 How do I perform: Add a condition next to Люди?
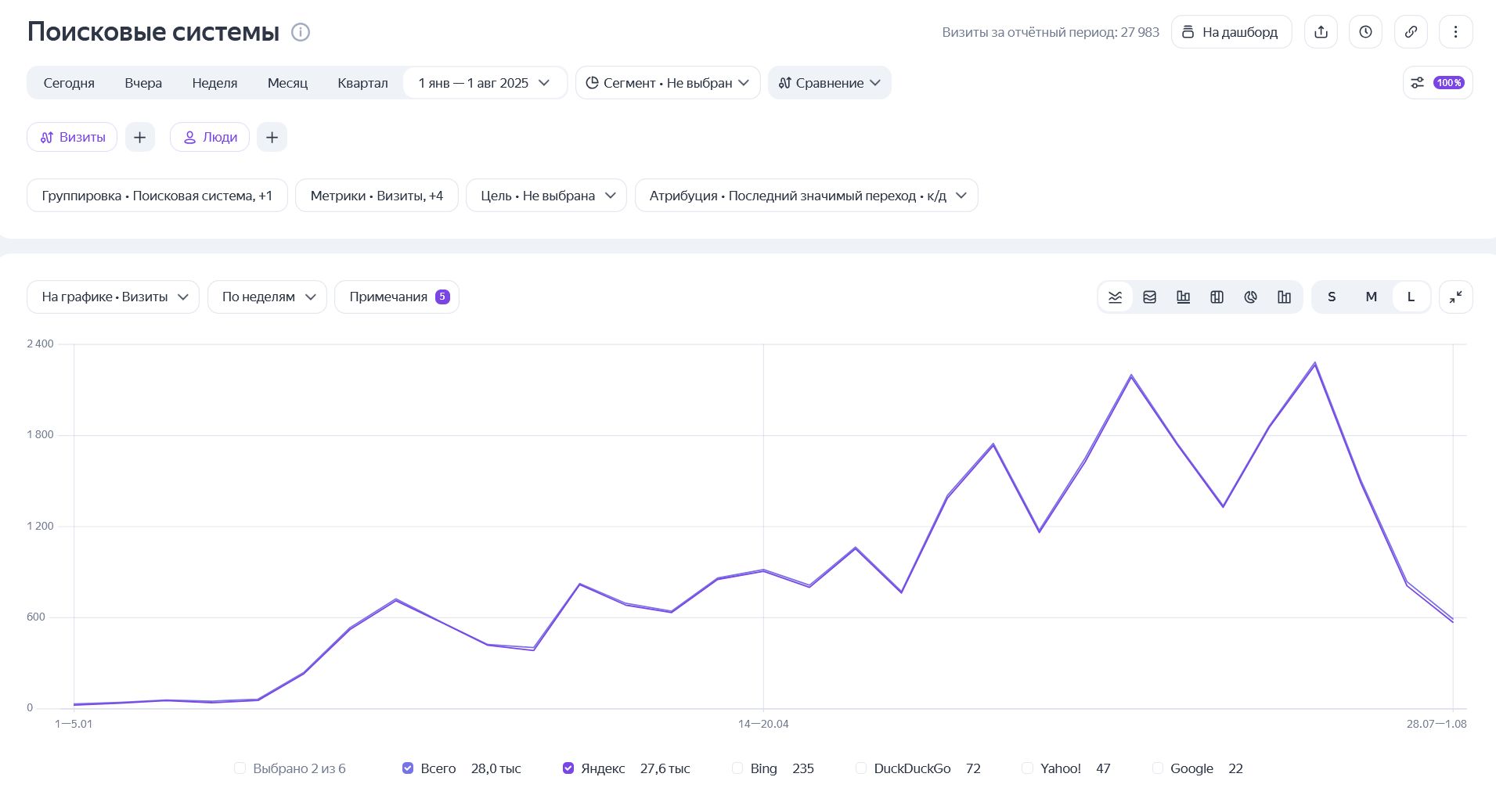tap(272, 137)
